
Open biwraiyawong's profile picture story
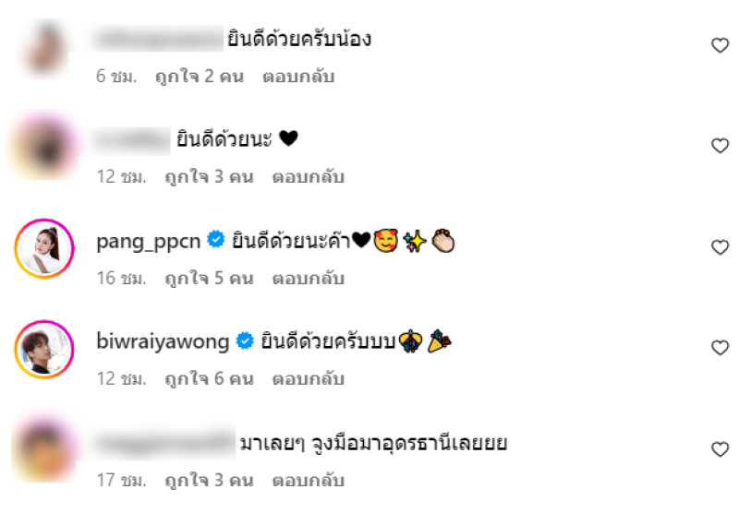coord(44,350)
